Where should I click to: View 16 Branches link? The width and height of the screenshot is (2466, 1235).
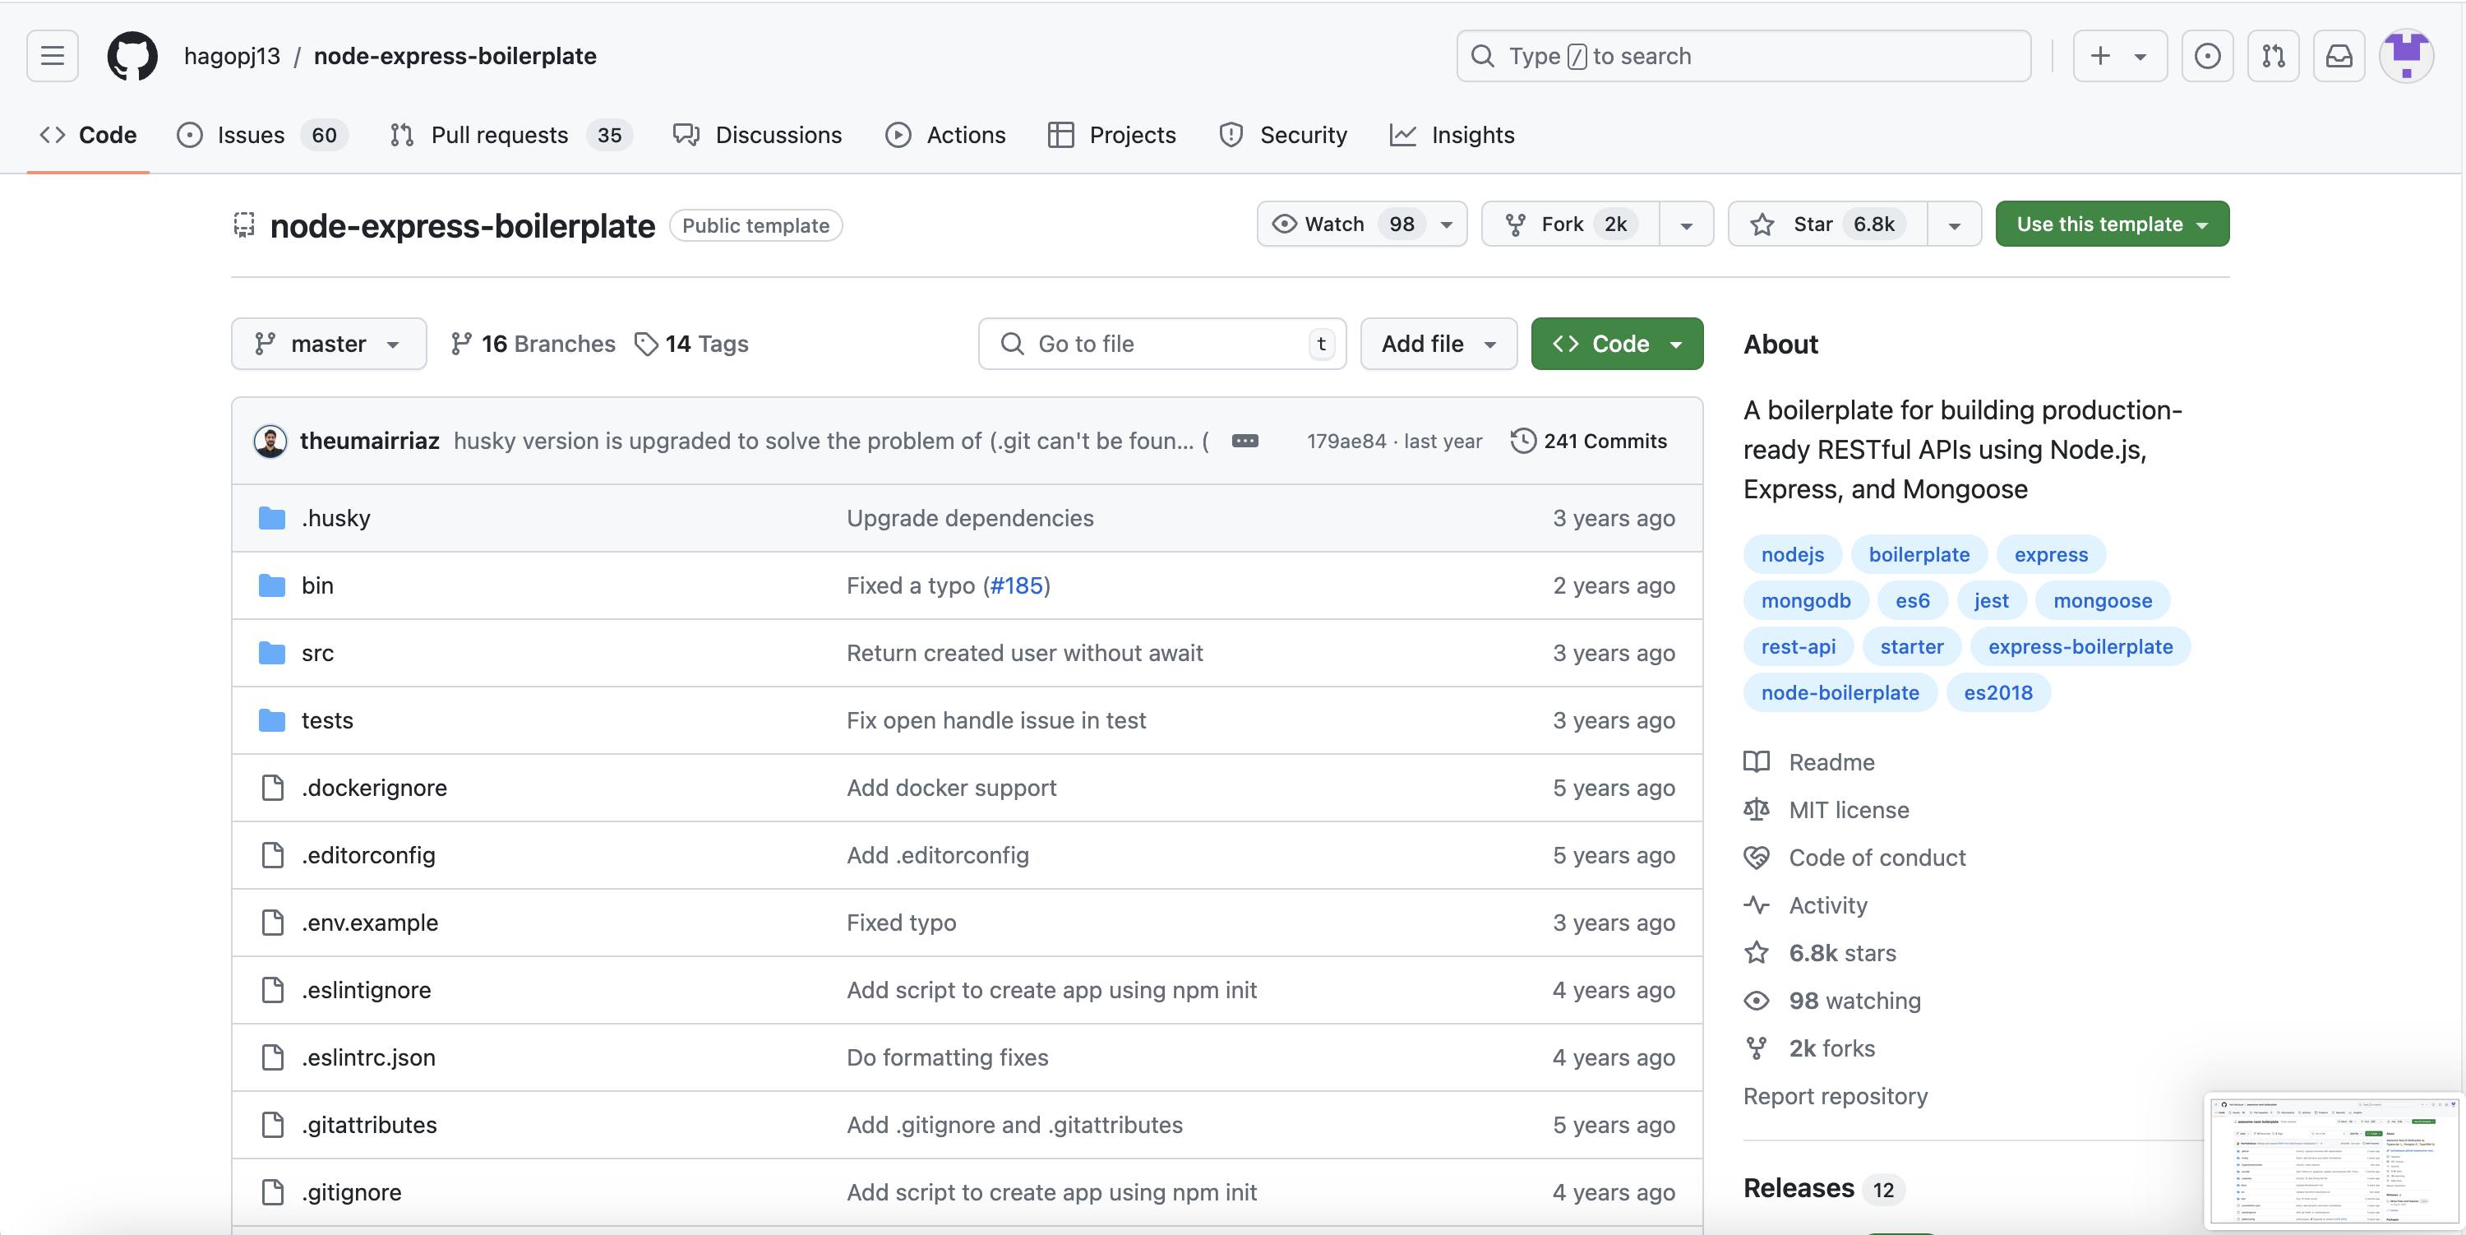click(x=533, y=344)
